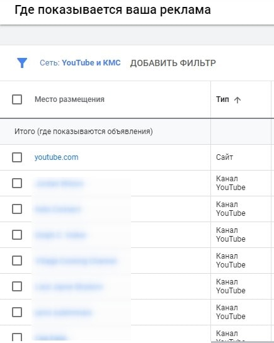Click the Сайт type cell for youtube.com
The image size is (274, 343).
click(224, 157)
